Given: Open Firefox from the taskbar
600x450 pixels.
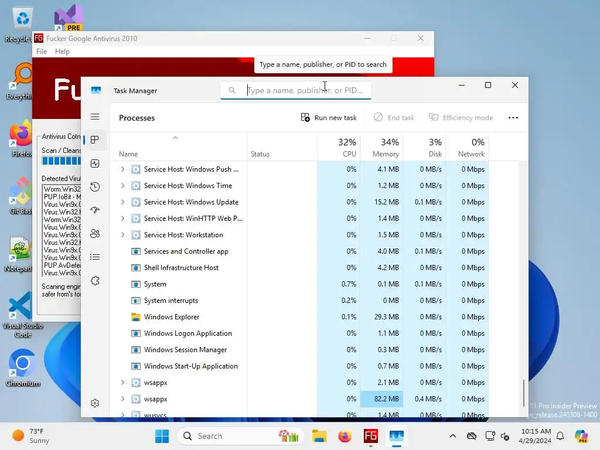Looking at the screenshot, I should 345,436.
